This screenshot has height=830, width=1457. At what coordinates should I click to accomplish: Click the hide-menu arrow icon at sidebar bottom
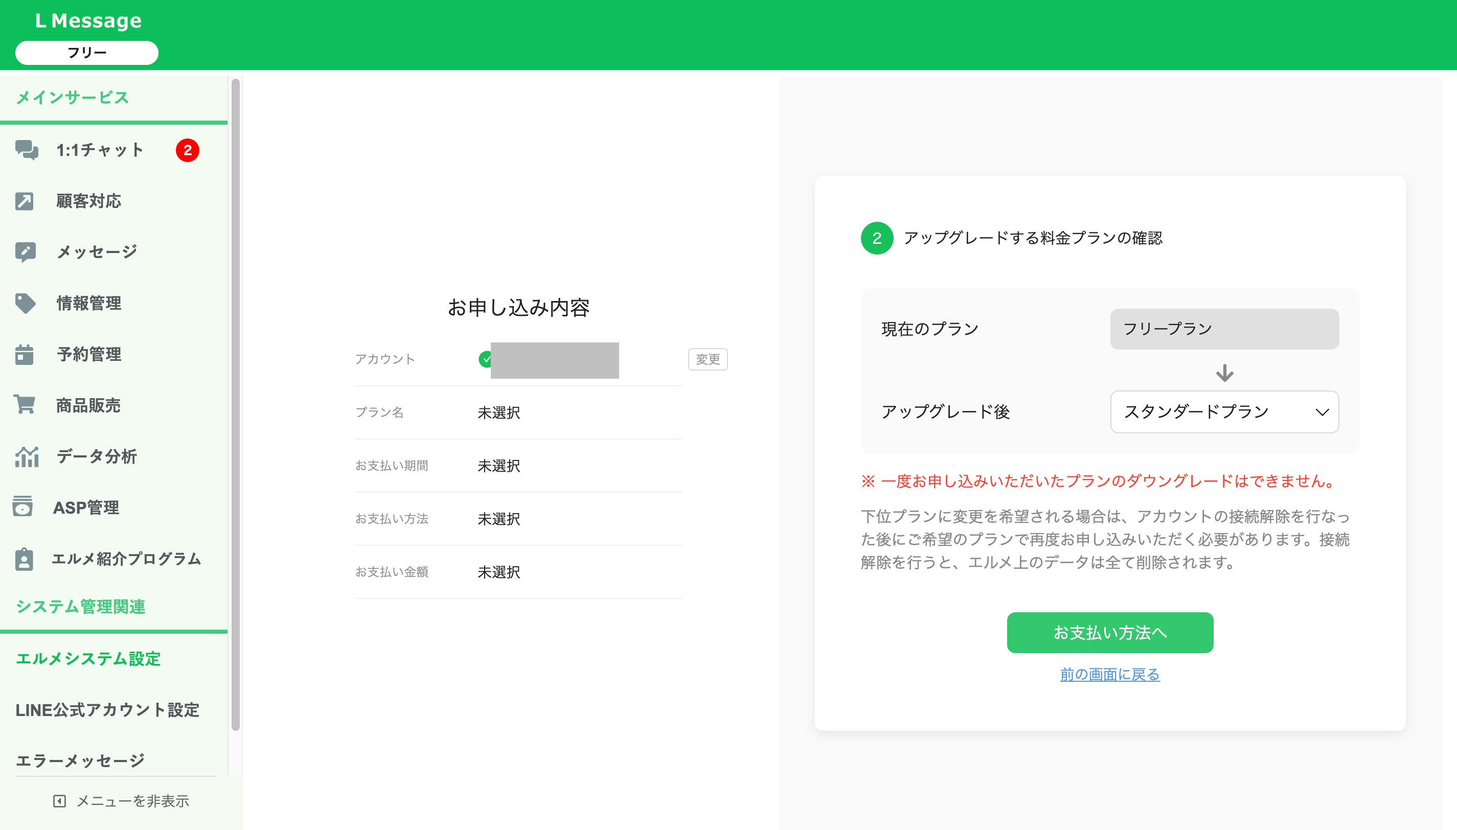[x=59, y=801]
